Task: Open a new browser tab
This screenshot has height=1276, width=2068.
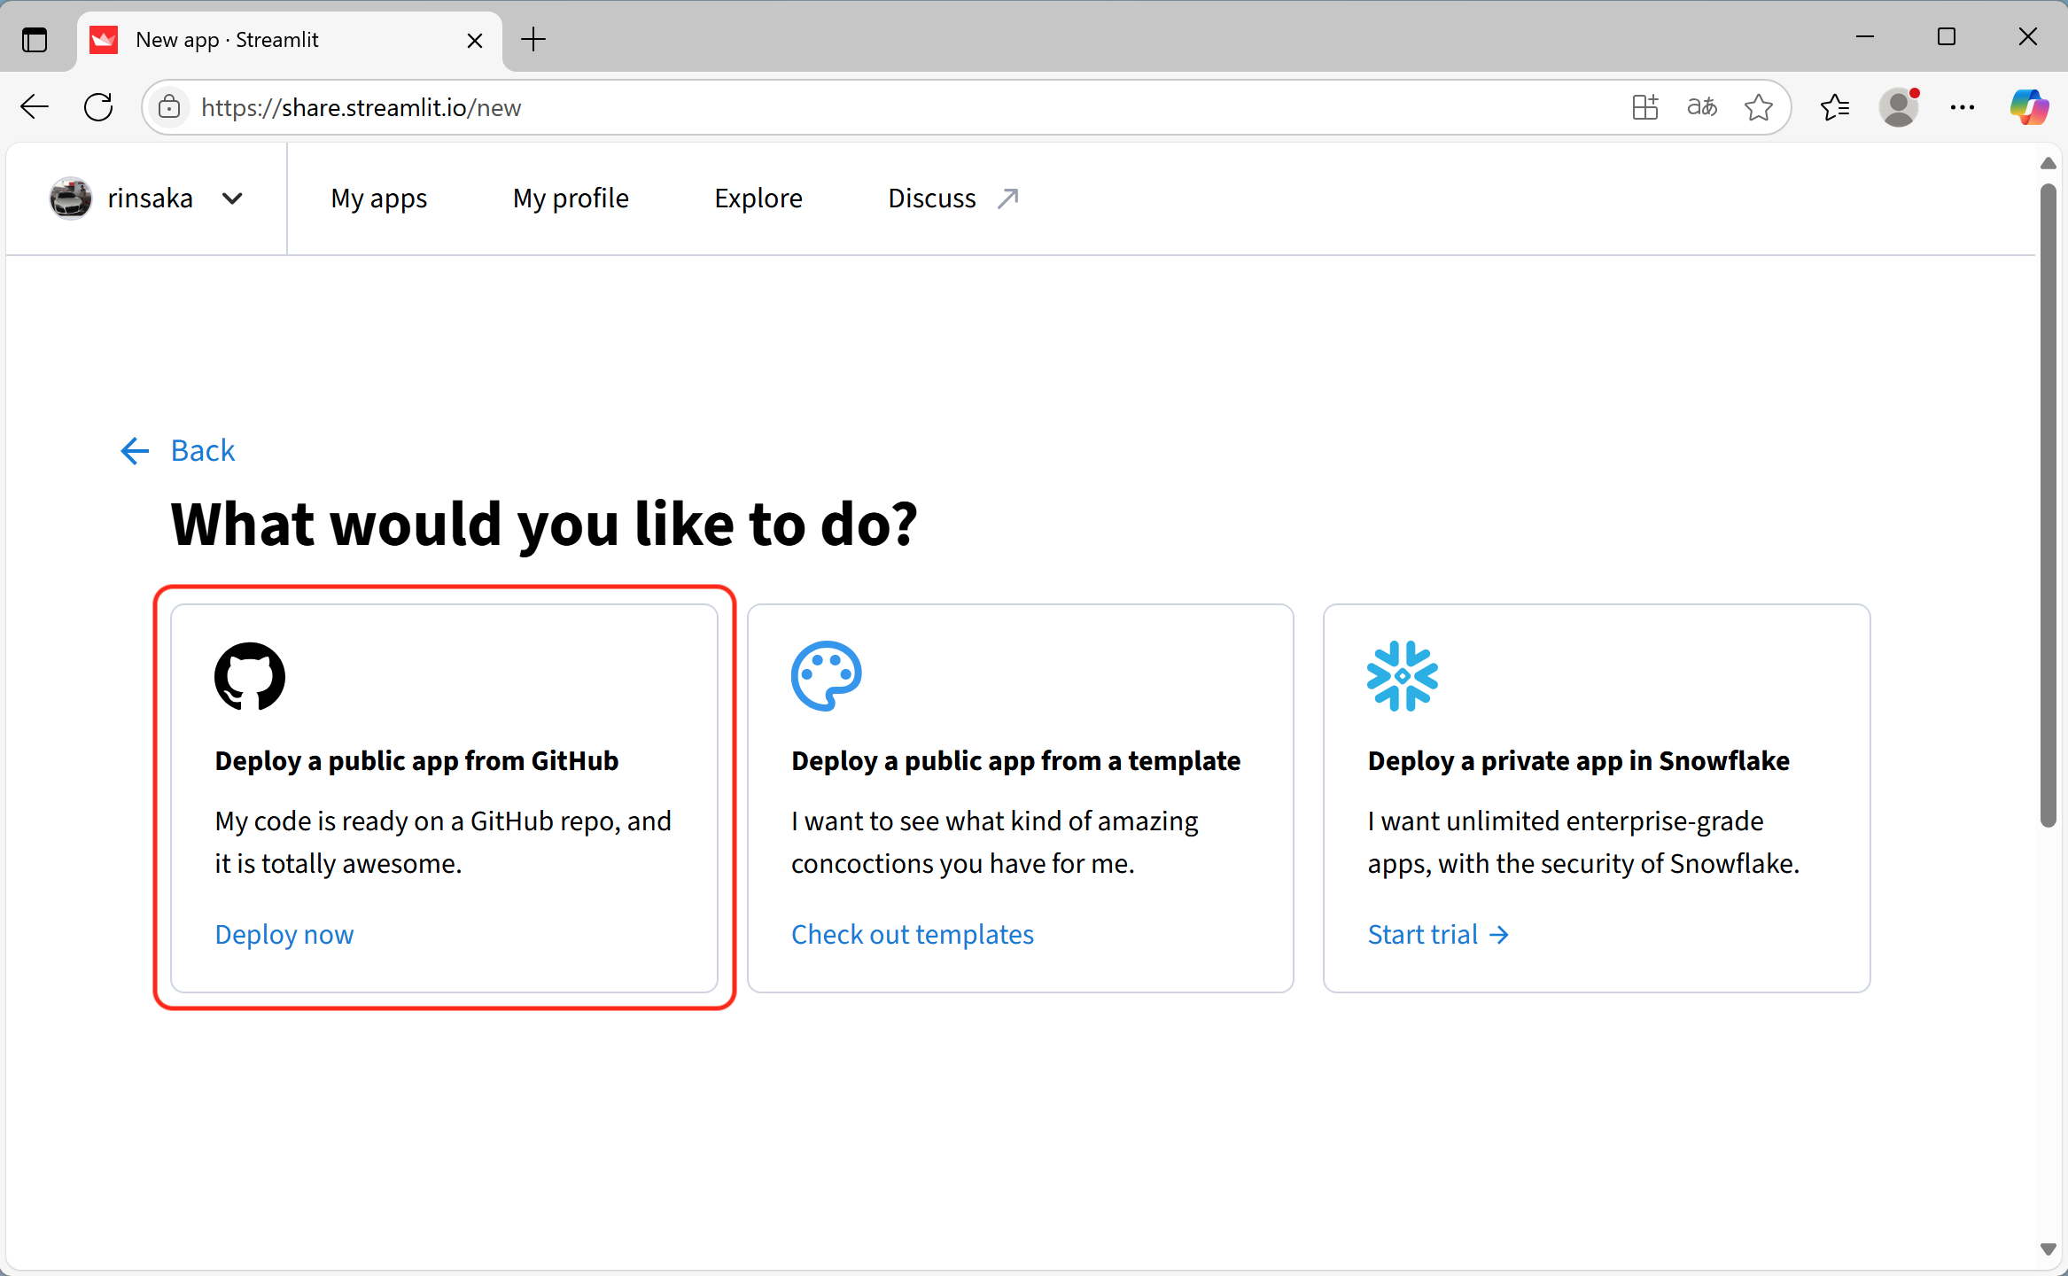Action: [533, 40]
